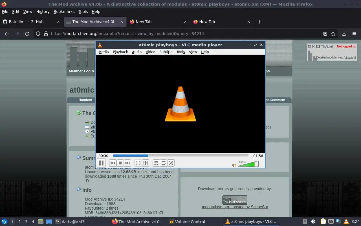Open Firefox application hamburger menu
Screen dimensions: 361x226
tap(354, 34)
